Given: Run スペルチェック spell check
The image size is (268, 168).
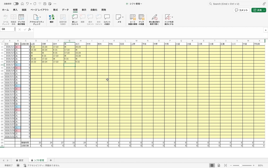Looking at the screenshot, I should coord(6,19).
